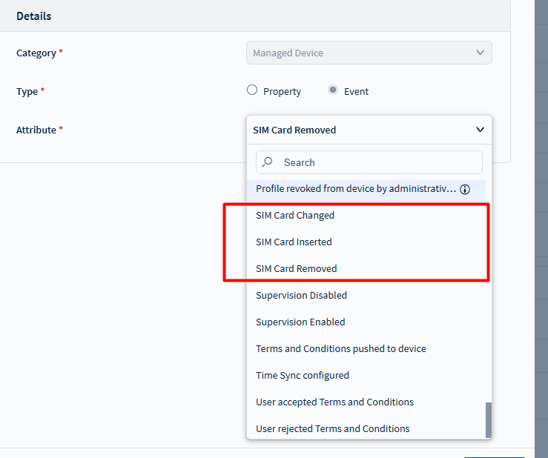The image size is (548, 458).
Task: Pick Supervision Disabled attribute
Action: tap(301, 296)
